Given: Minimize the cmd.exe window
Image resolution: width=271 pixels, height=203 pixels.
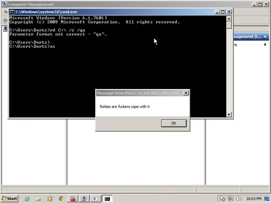Looking at the screenshot, I should pos(217,12).
